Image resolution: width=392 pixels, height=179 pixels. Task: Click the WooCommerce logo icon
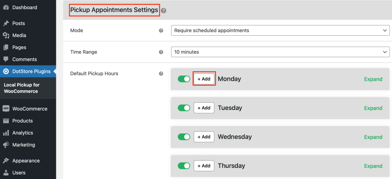point(6,109)
